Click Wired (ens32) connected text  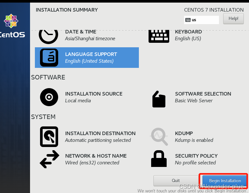(x=92, y=163)
